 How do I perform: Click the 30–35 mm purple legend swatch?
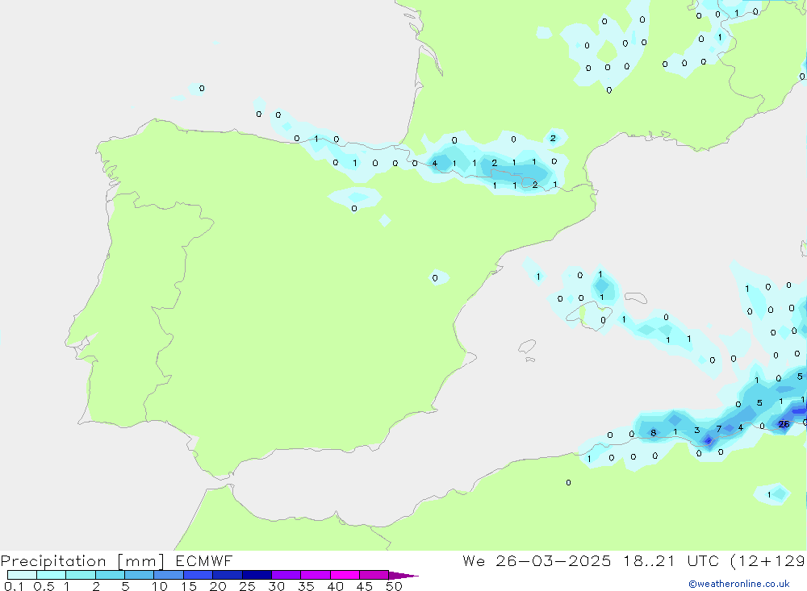pos(286,575)
